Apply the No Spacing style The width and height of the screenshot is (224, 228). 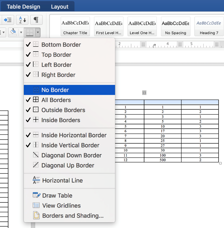pos(176,26)
